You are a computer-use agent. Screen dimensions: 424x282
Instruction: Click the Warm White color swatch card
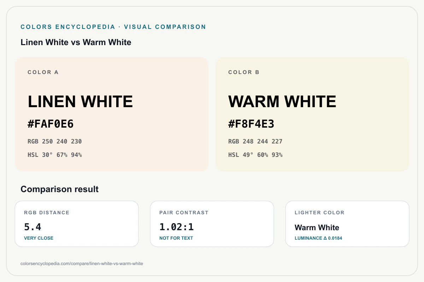coord(312,114)
